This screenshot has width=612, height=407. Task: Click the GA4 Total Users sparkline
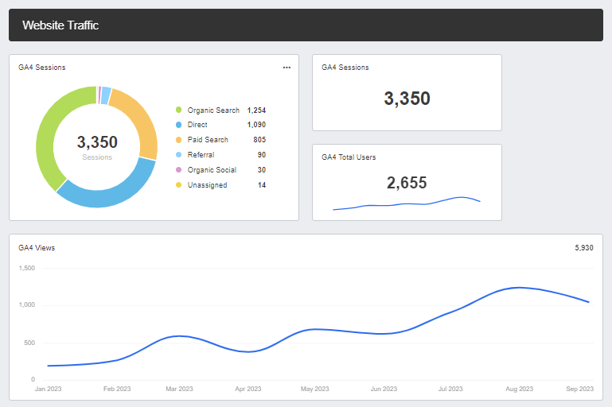point(407,203)
